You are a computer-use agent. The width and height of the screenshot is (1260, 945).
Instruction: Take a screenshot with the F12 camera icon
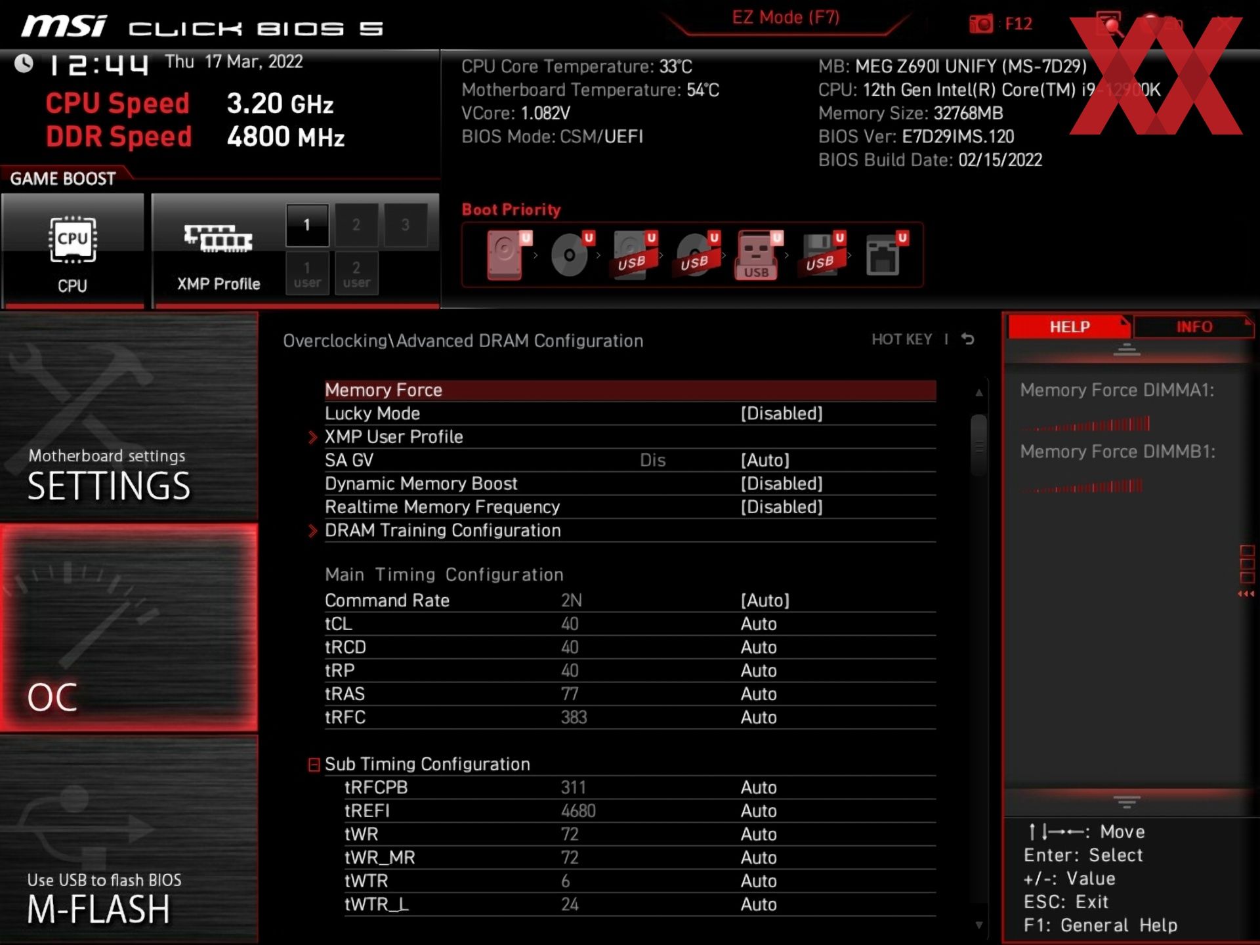point(981,24)
